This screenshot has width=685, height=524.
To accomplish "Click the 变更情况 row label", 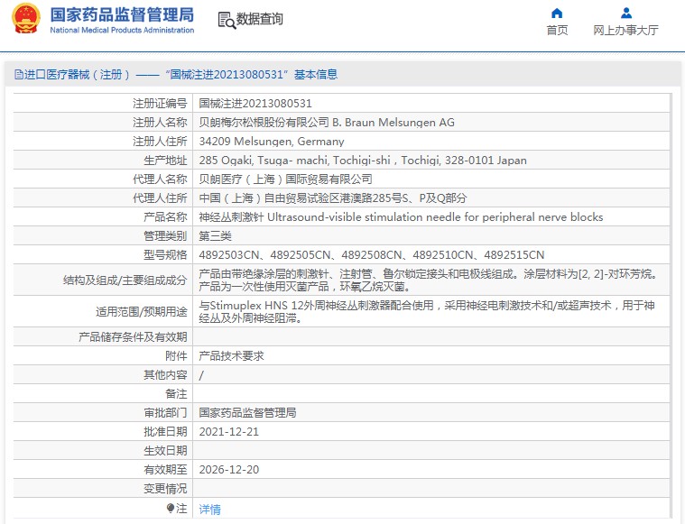I will (x=165, y=489).
